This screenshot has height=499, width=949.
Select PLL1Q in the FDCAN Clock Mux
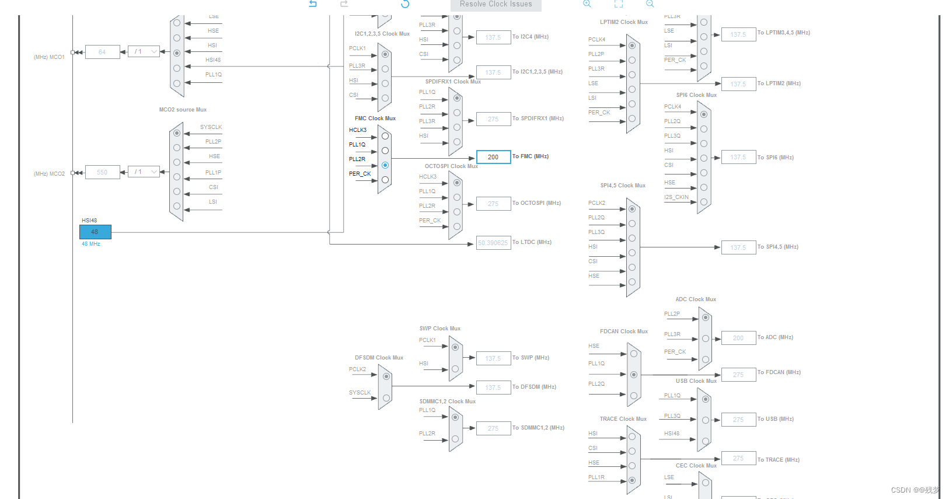click(x=634, y=375)
